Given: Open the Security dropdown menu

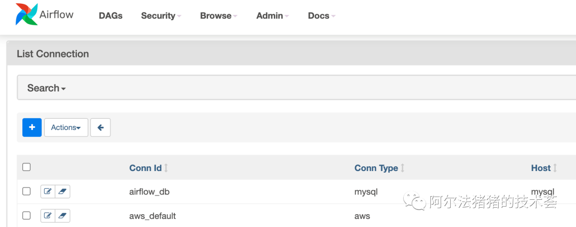Looking at the screenshot, I should [x=161, y=15].
